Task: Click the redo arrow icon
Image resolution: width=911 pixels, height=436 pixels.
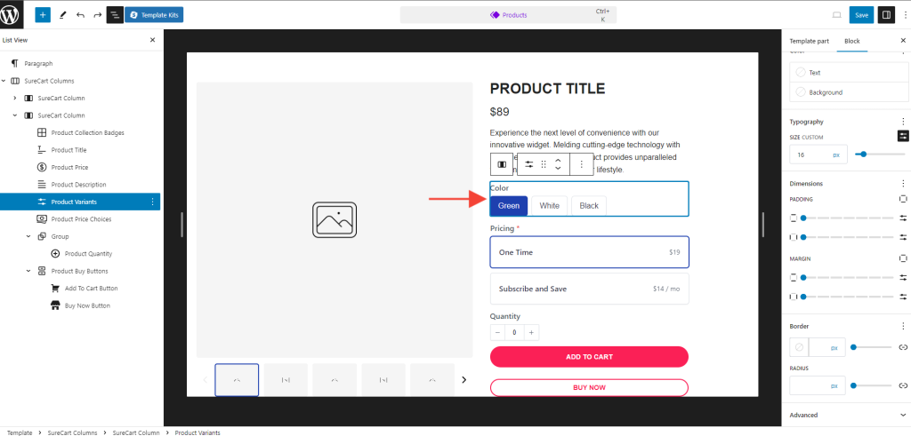Action: click(x=98, y=15)
